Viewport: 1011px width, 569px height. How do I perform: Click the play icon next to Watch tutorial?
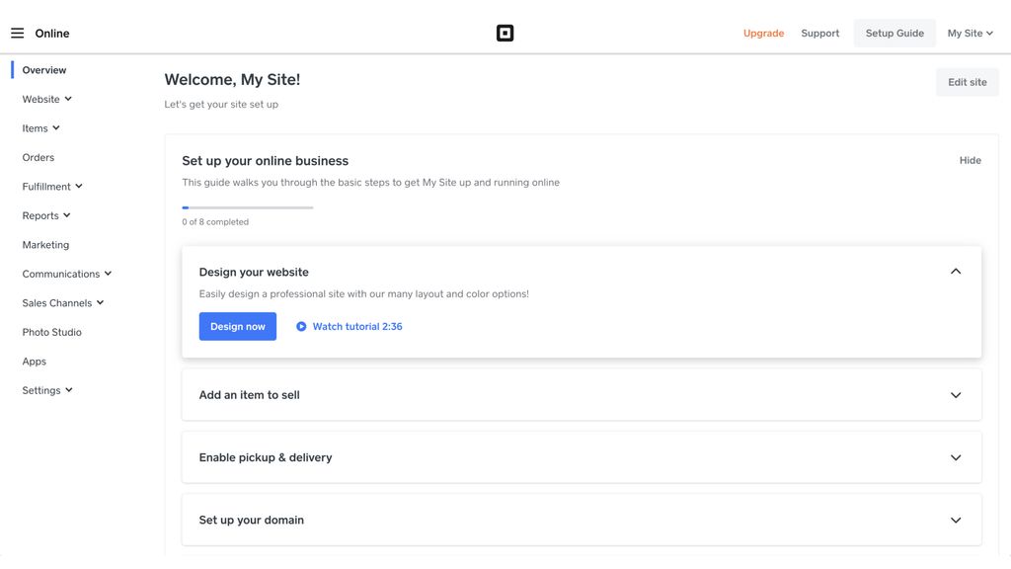[x=300, y=325]
